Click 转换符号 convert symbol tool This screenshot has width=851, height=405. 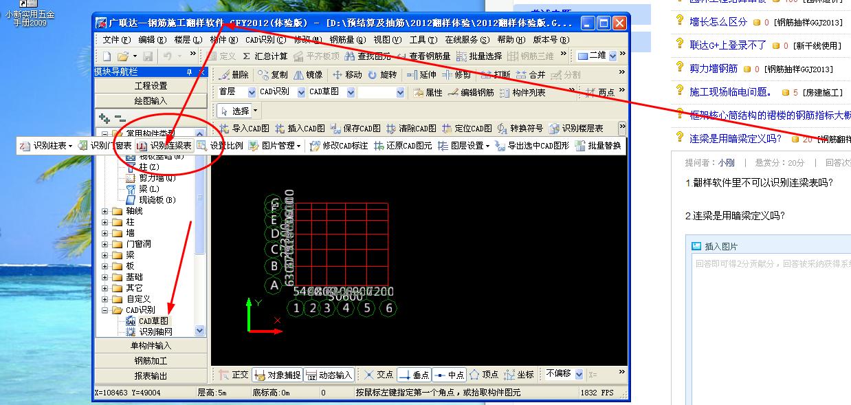click(520, 129)
